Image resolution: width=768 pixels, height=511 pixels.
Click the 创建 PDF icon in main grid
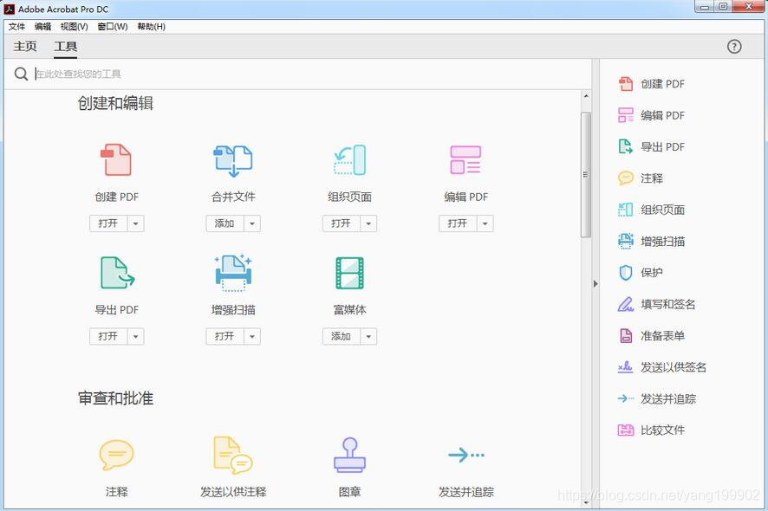(x=116, y=159)
